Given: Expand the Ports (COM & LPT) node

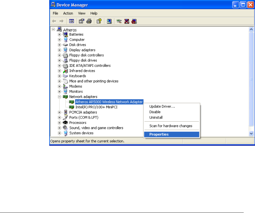Looking at the screenshot, I should pyautogui.click(x=59, y=117).
